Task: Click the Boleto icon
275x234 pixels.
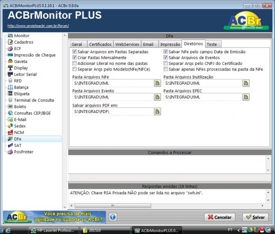Action: point(10,107)
